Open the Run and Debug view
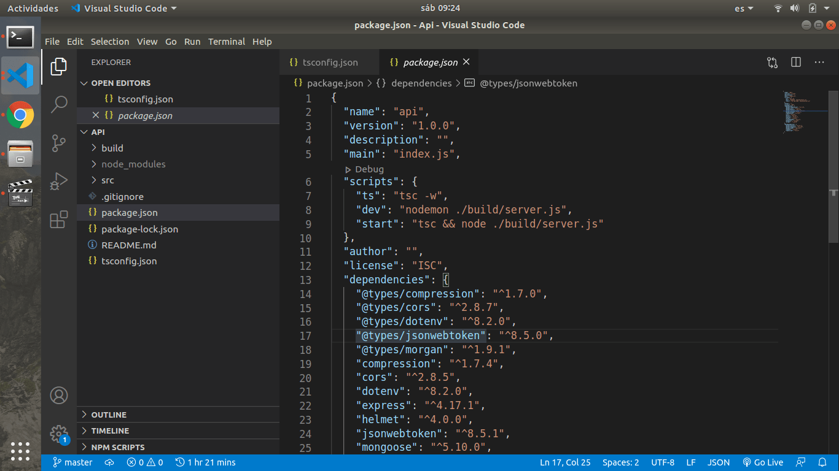 click(x=59, y=181)
